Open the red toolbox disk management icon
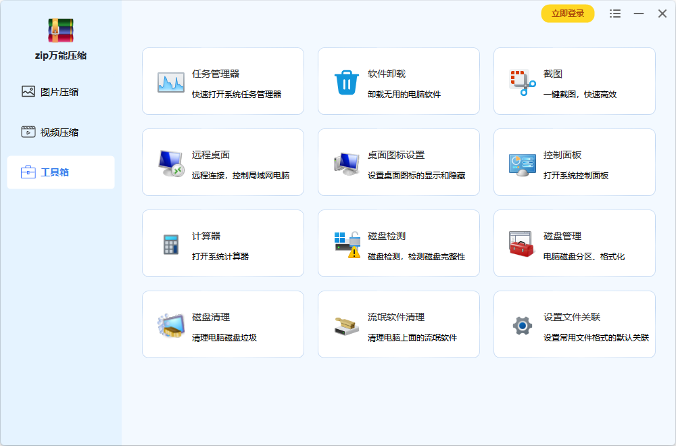Image resolution: width=676 pixels, height=446 pixels. pyautogui.click(x=522, y=244)
